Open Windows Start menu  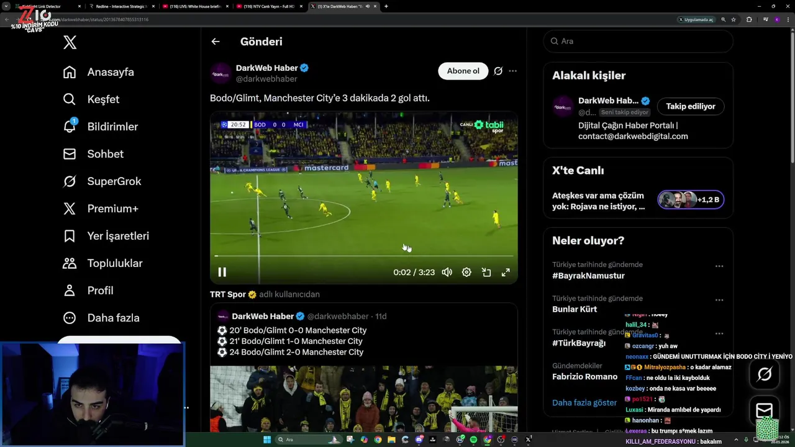267,440
